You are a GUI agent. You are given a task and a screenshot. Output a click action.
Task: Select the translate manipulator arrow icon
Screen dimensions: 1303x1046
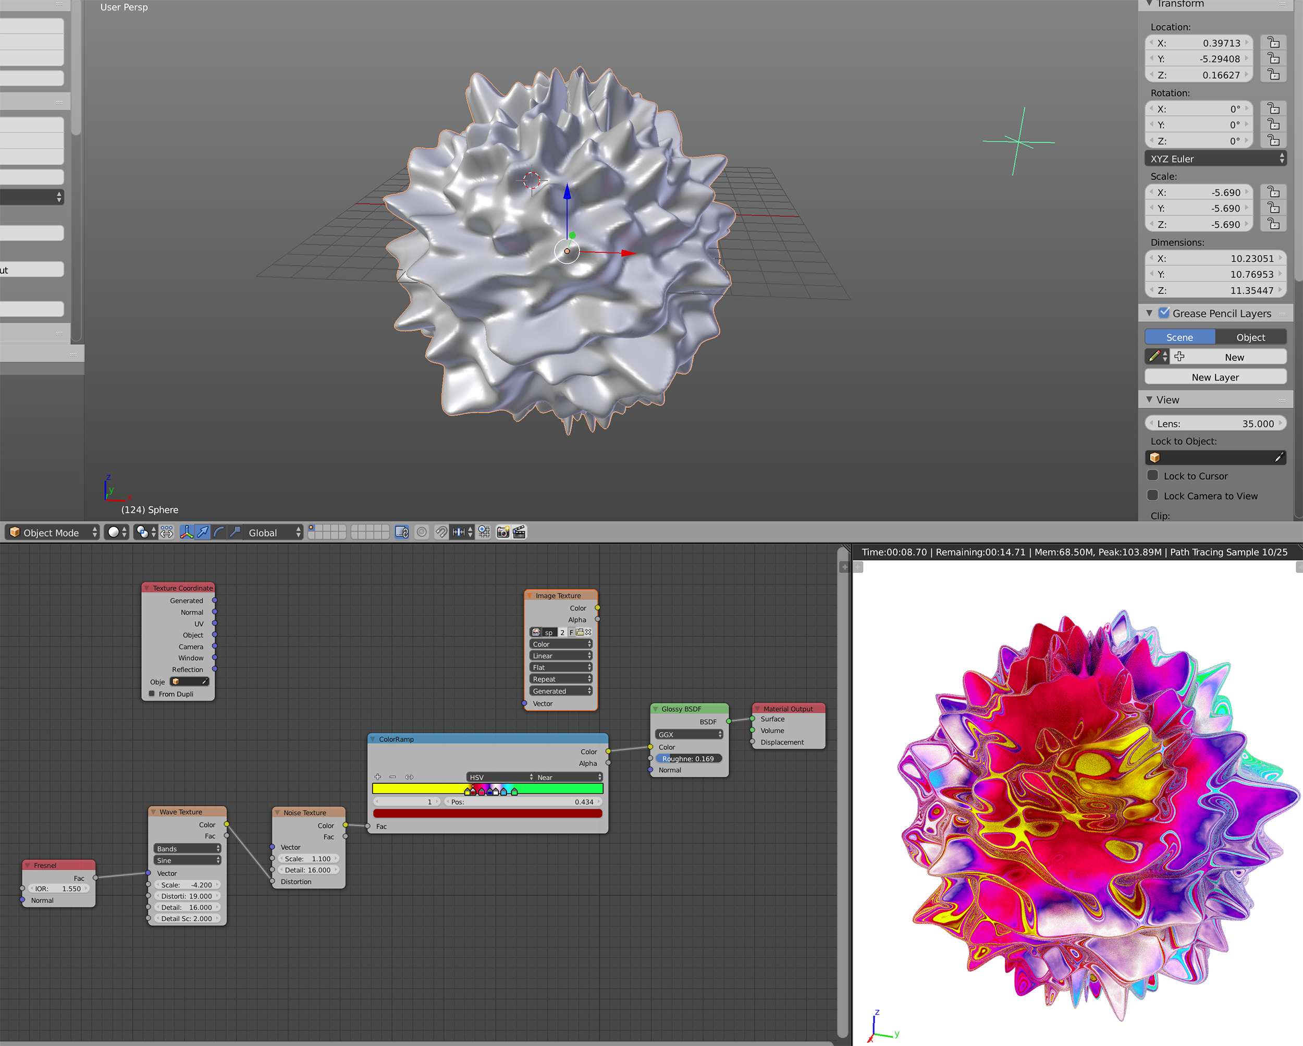[202, 532]
